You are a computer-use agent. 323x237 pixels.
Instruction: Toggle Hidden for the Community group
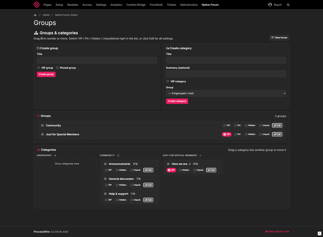point(246,125)
